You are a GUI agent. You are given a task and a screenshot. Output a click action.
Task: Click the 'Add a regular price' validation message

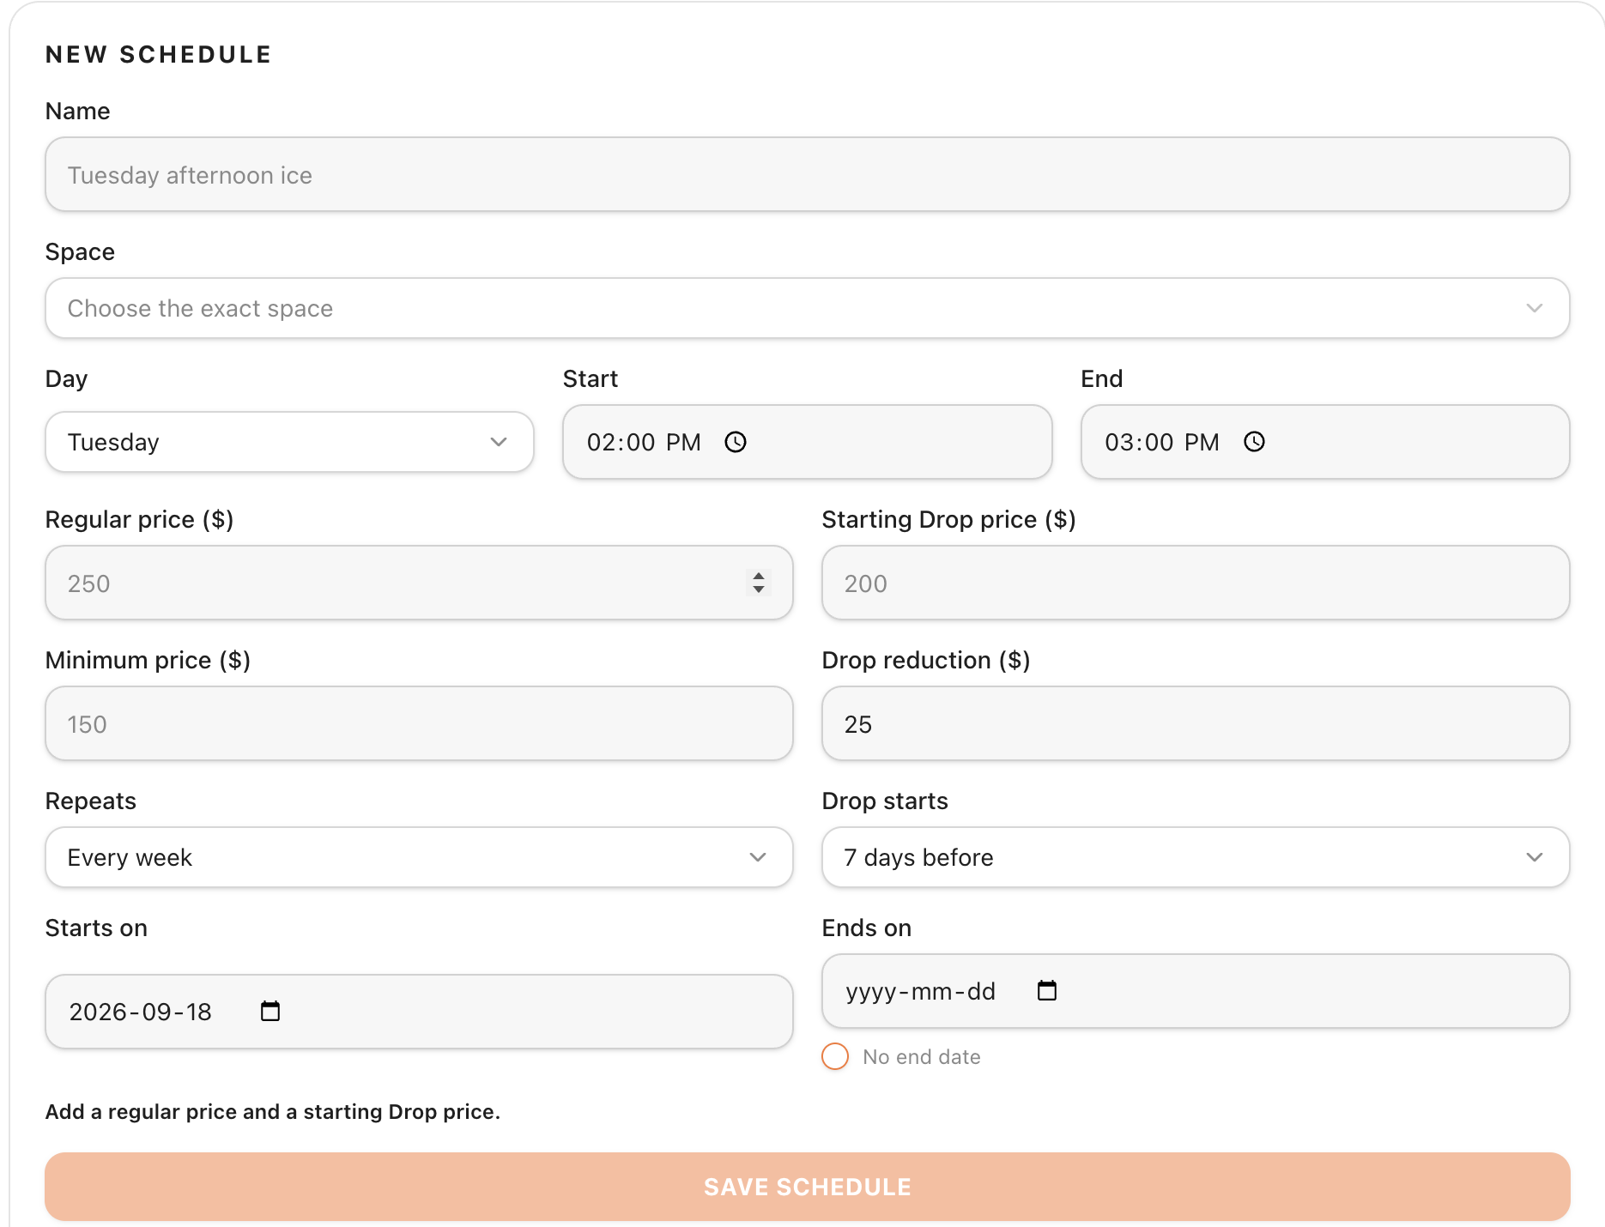pos(272,1112)
